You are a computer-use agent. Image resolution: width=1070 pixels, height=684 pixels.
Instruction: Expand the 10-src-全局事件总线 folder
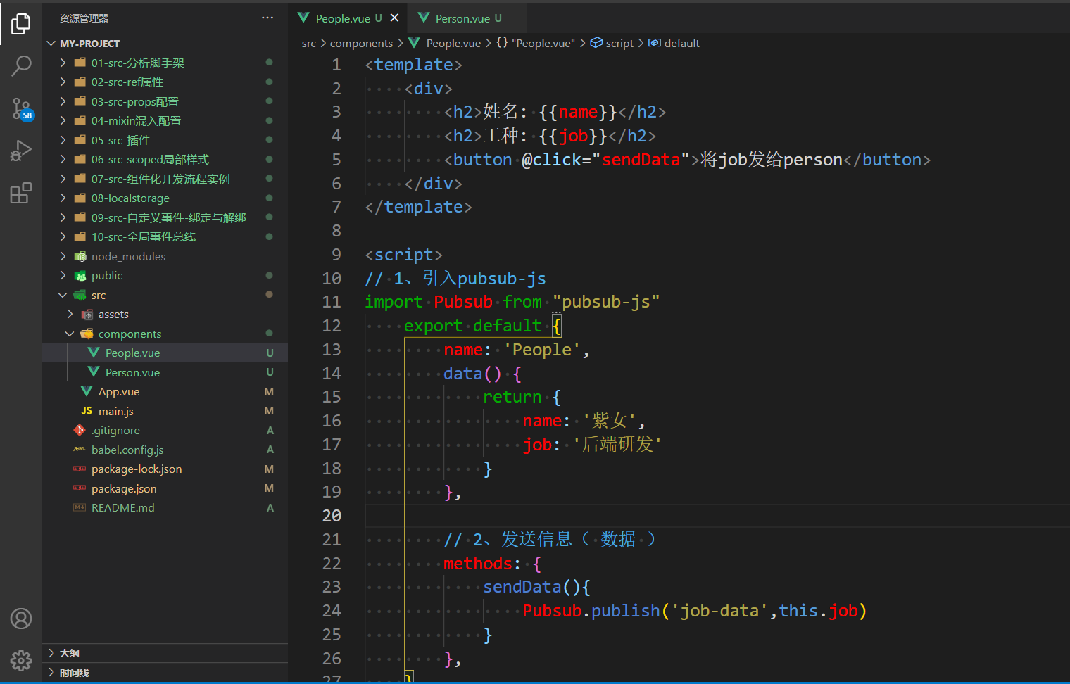tap(165, 237)
